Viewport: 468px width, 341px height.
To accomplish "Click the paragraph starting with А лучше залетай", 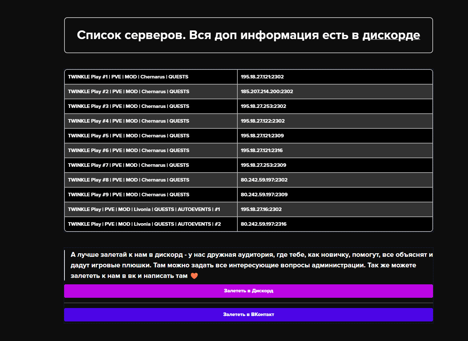I will click(x=252, y=265).
